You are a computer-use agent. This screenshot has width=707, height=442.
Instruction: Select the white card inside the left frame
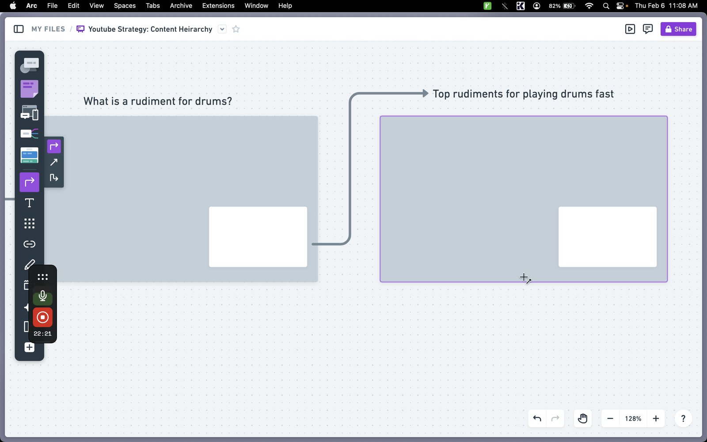(258, 237)
